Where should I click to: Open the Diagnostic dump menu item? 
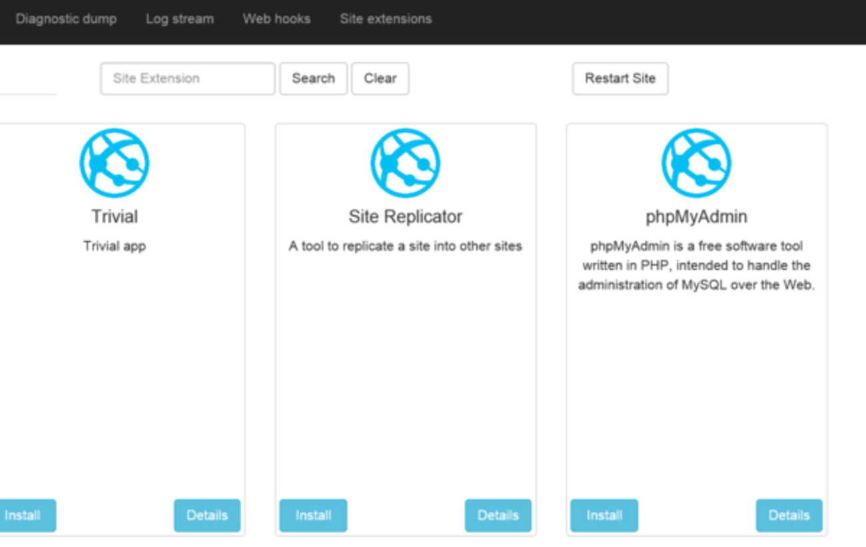[x=66, y=19]
